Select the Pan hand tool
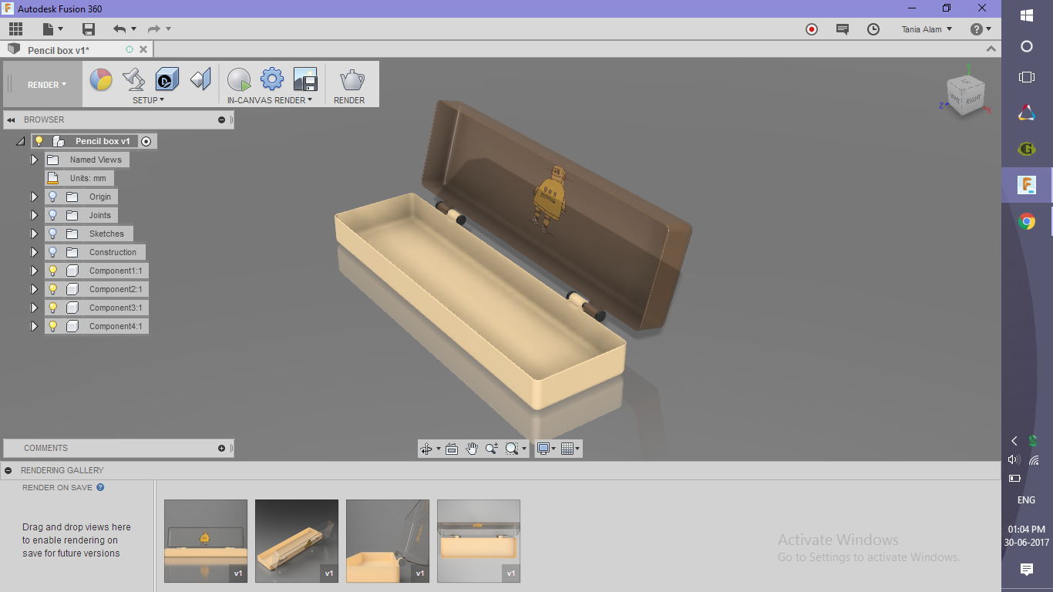 click(472, 449)
